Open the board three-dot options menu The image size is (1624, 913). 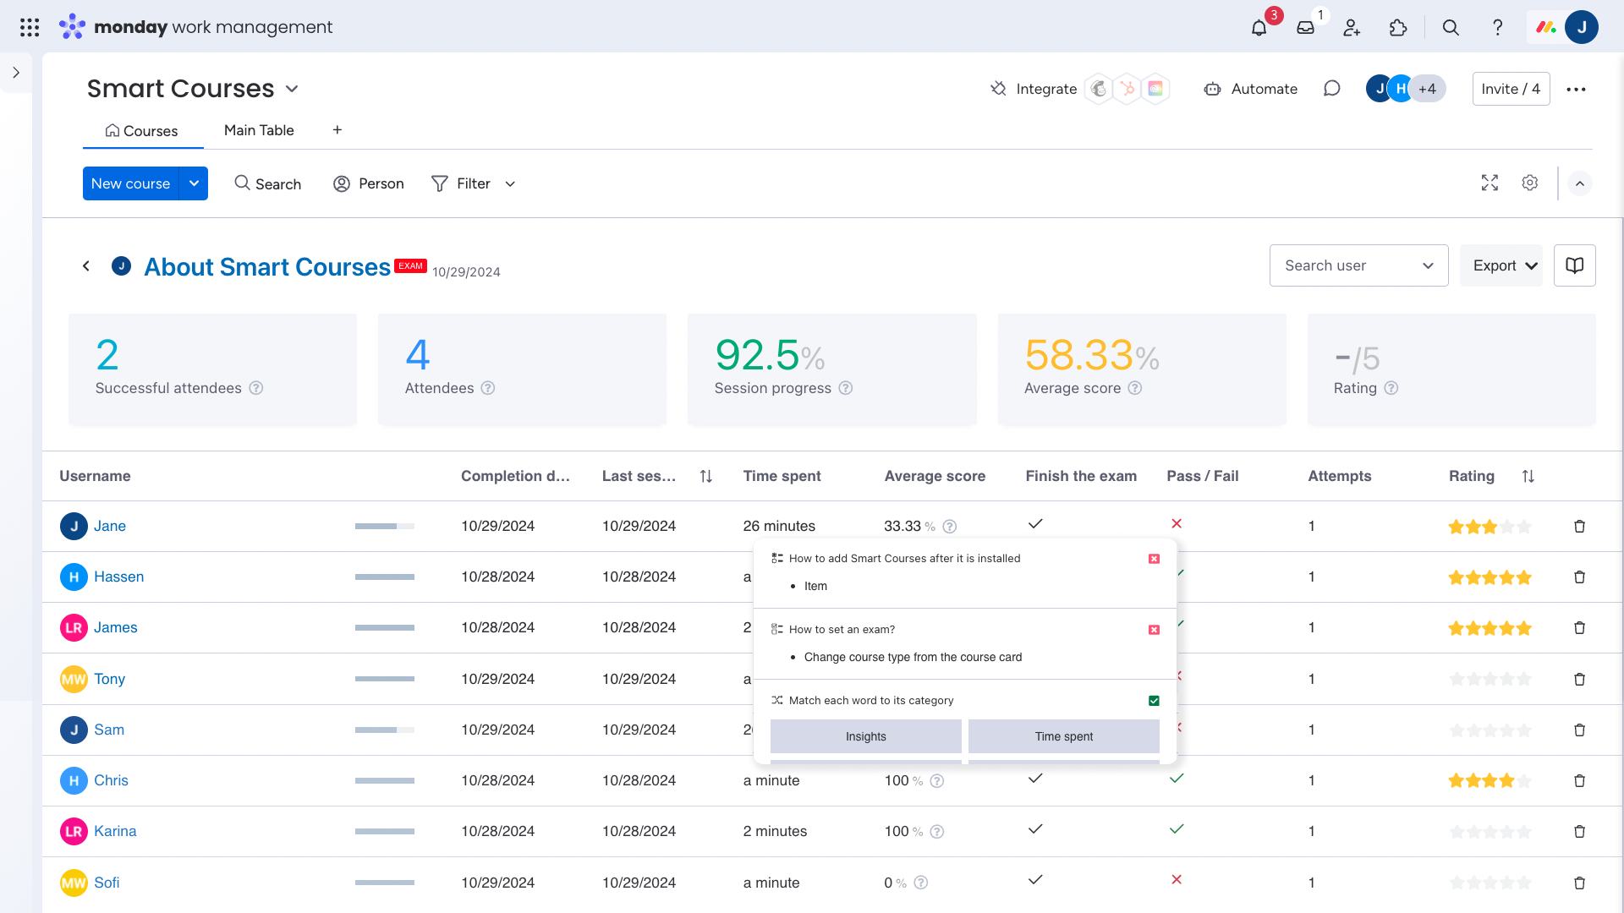pos(1576,89)
